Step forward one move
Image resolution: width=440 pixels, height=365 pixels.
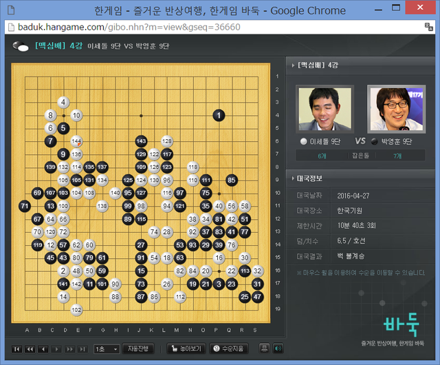(x=56, y=349)
